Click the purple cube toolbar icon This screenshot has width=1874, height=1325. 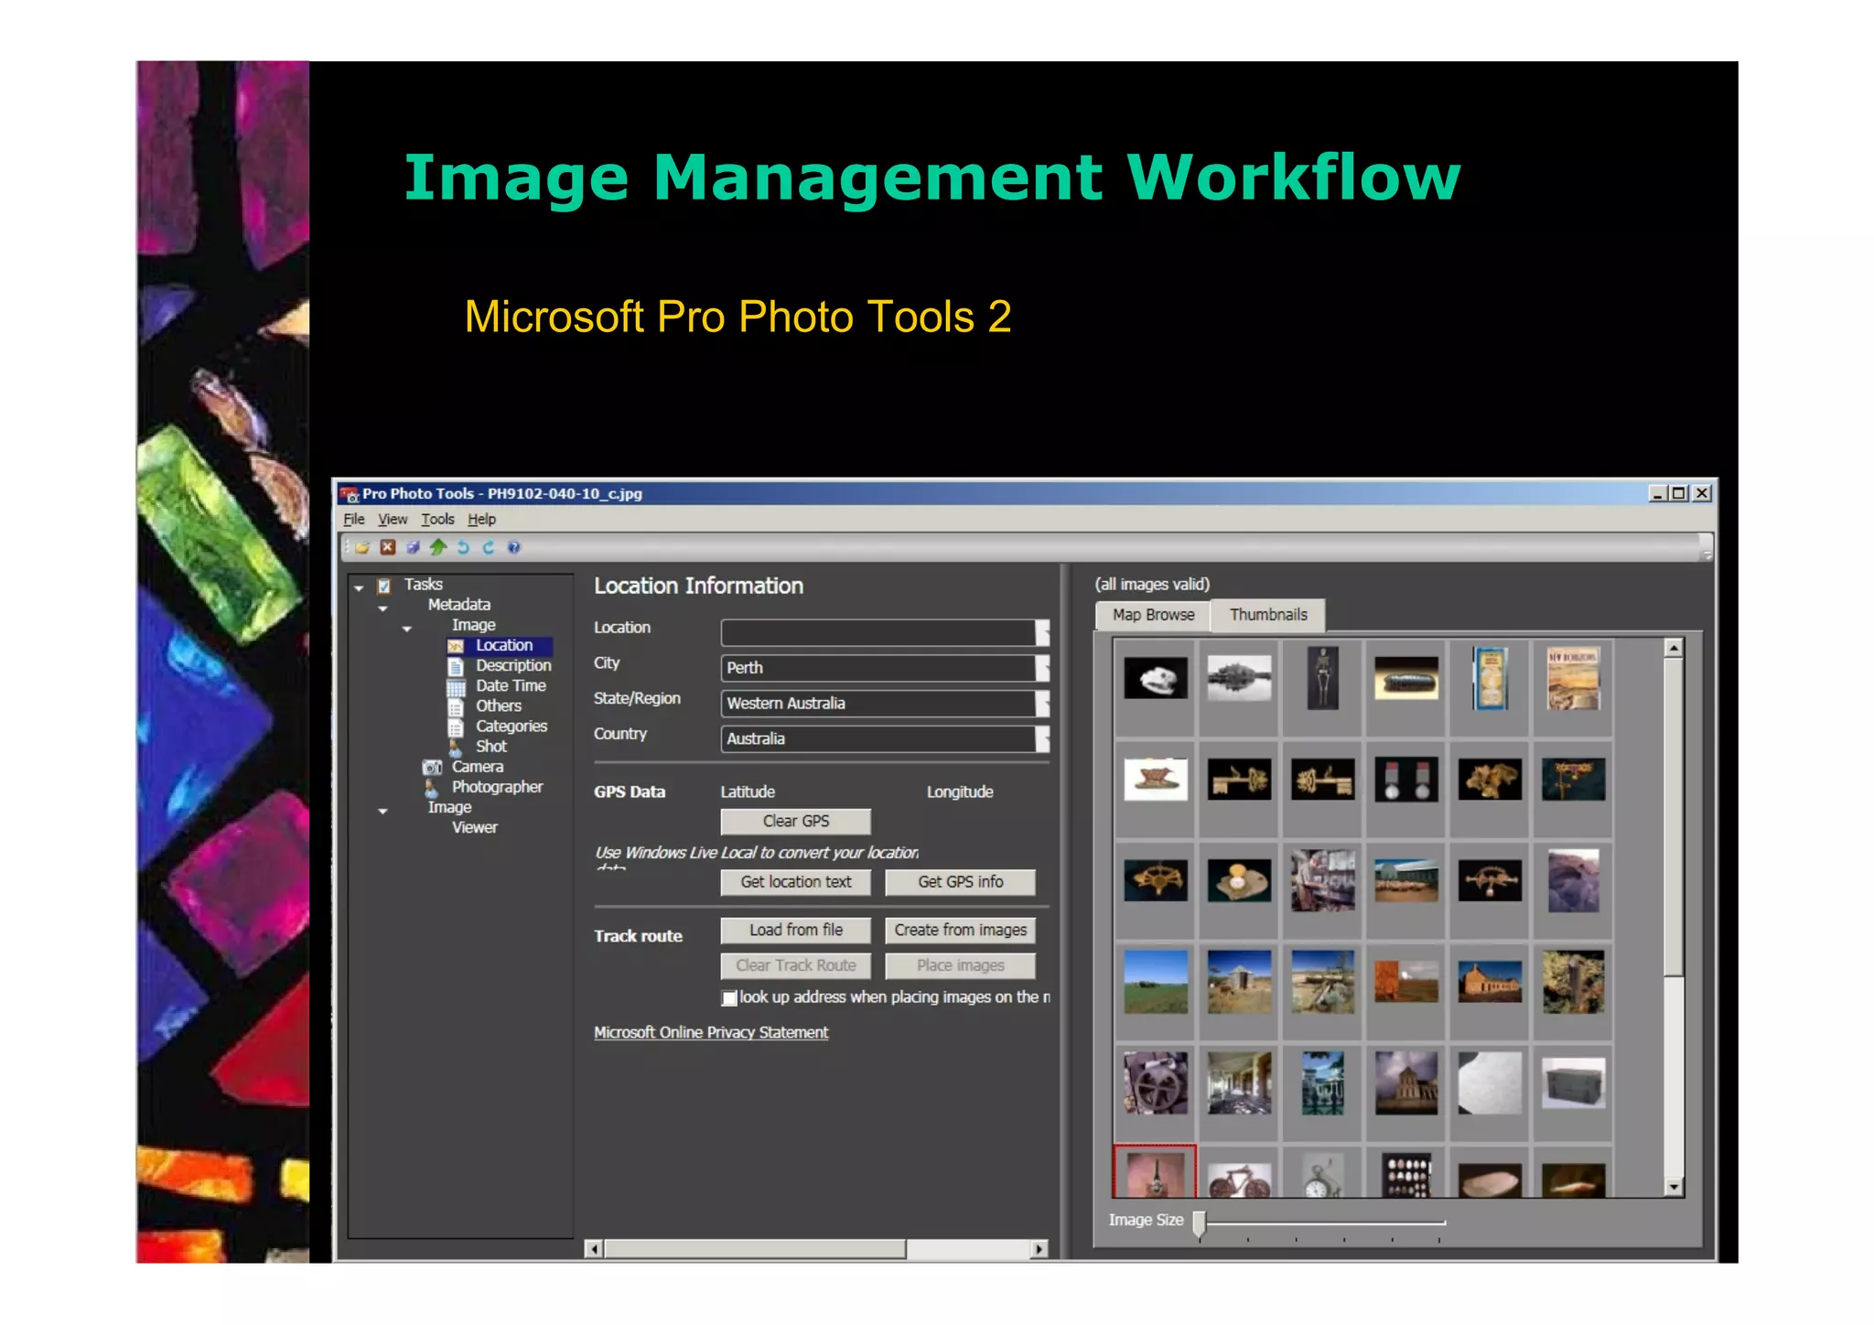pyautogui.click(x=413, y=547)
